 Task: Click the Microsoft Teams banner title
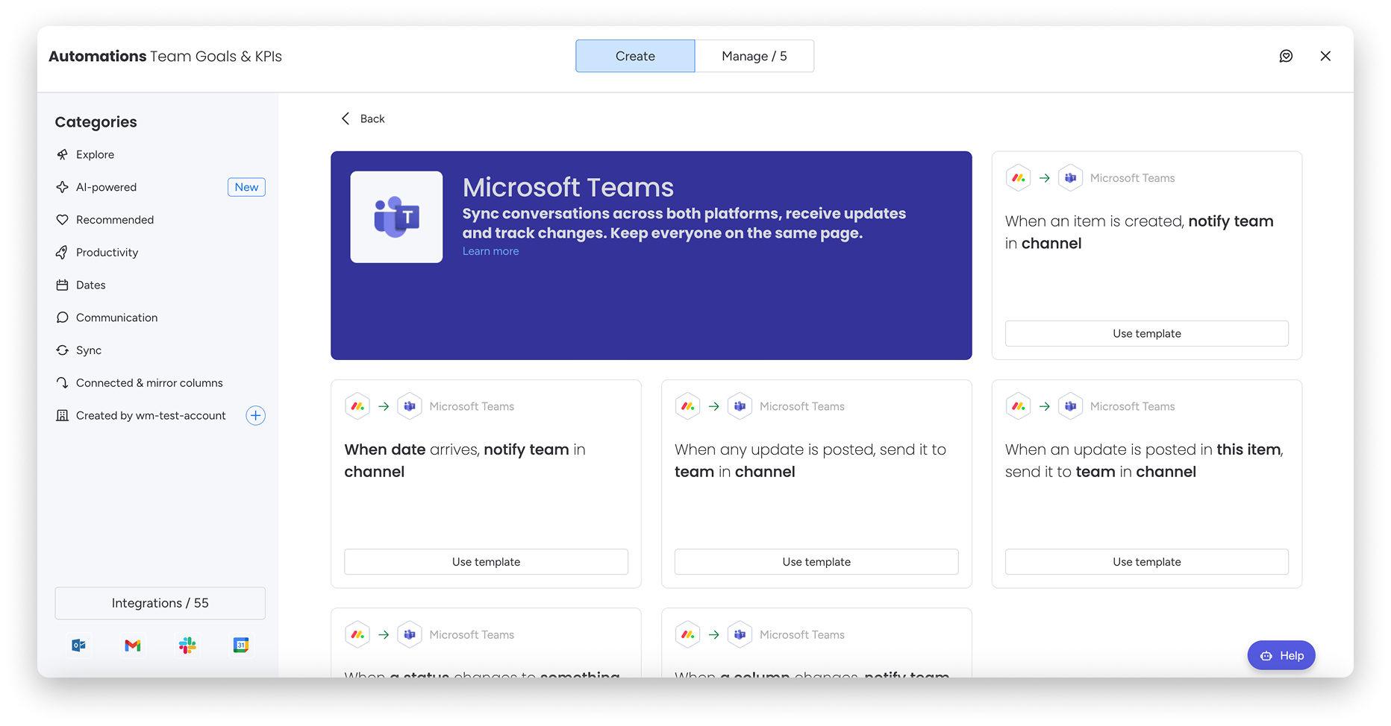pos(568,187)
